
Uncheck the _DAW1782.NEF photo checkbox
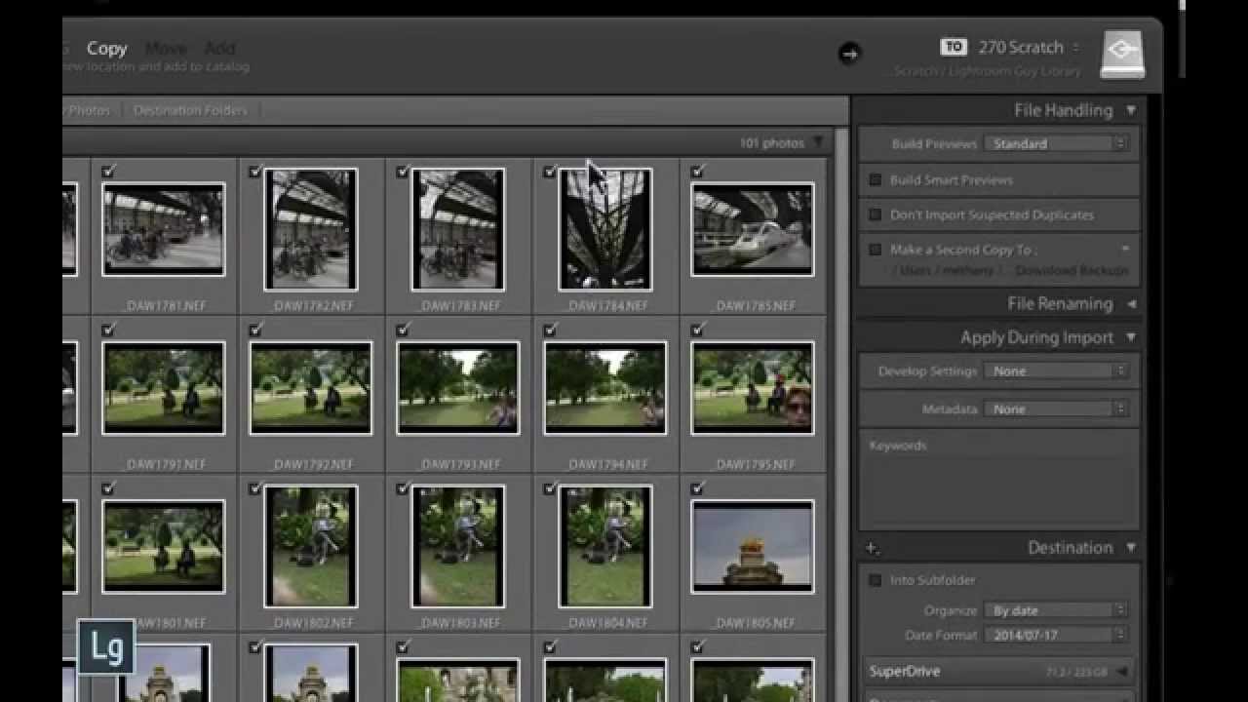click(255, 172)
